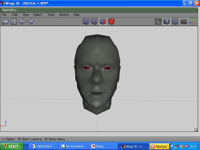Viewport: 200px width, 150px height.
Task: Open the File menu
Action: pos(4,15)
